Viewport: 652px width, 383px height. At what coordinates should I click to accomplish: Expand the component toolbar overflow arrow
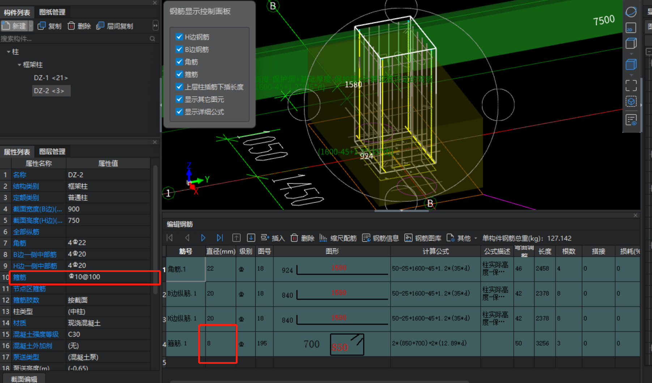pyautogui.click(x=155, y=26)
